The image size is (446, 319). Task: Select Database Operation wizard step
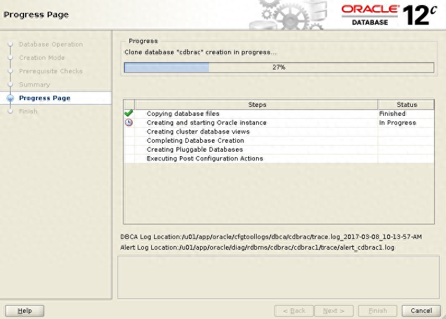tap(50, 44)
